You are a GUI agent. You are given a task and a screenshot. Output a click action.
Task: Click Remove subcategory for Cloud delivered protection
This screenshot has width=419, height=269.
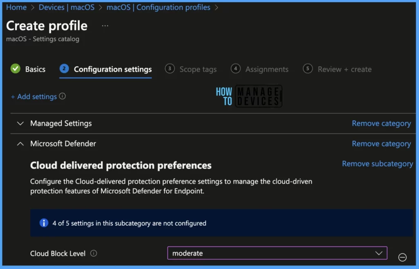378,164
